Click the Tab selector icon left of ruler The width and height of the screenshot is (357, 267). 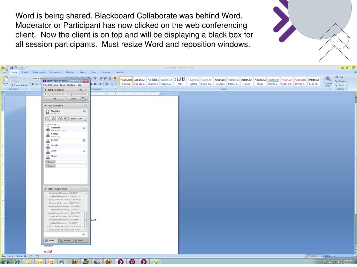(2, 94)
